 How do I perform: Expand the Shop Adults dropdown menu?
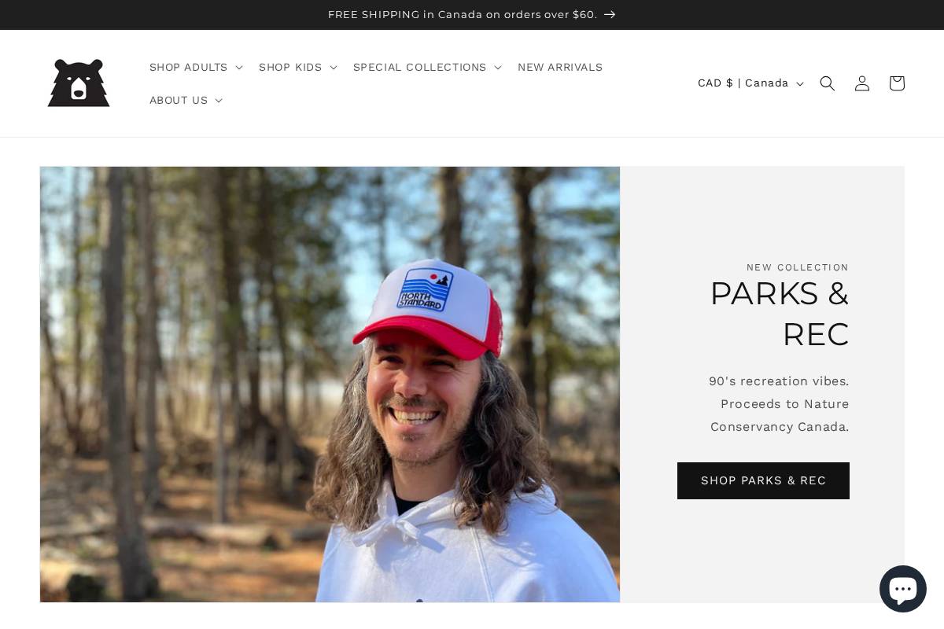(195, 68)
